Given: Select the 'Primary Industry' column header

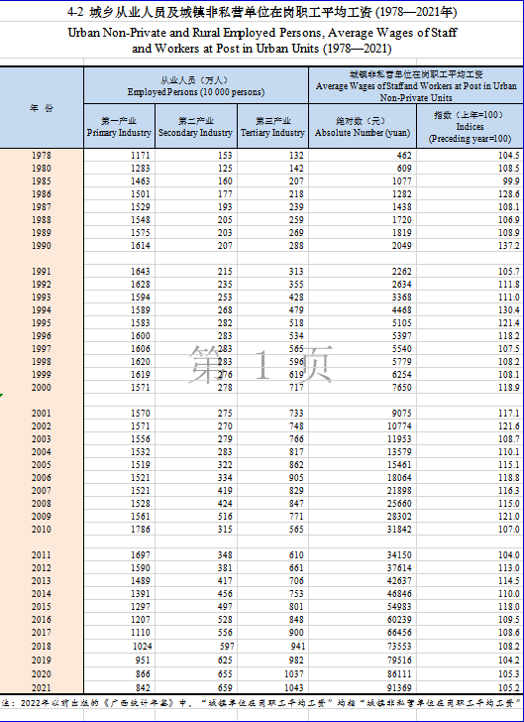Looking at the screenshot, I should (119, 127).
